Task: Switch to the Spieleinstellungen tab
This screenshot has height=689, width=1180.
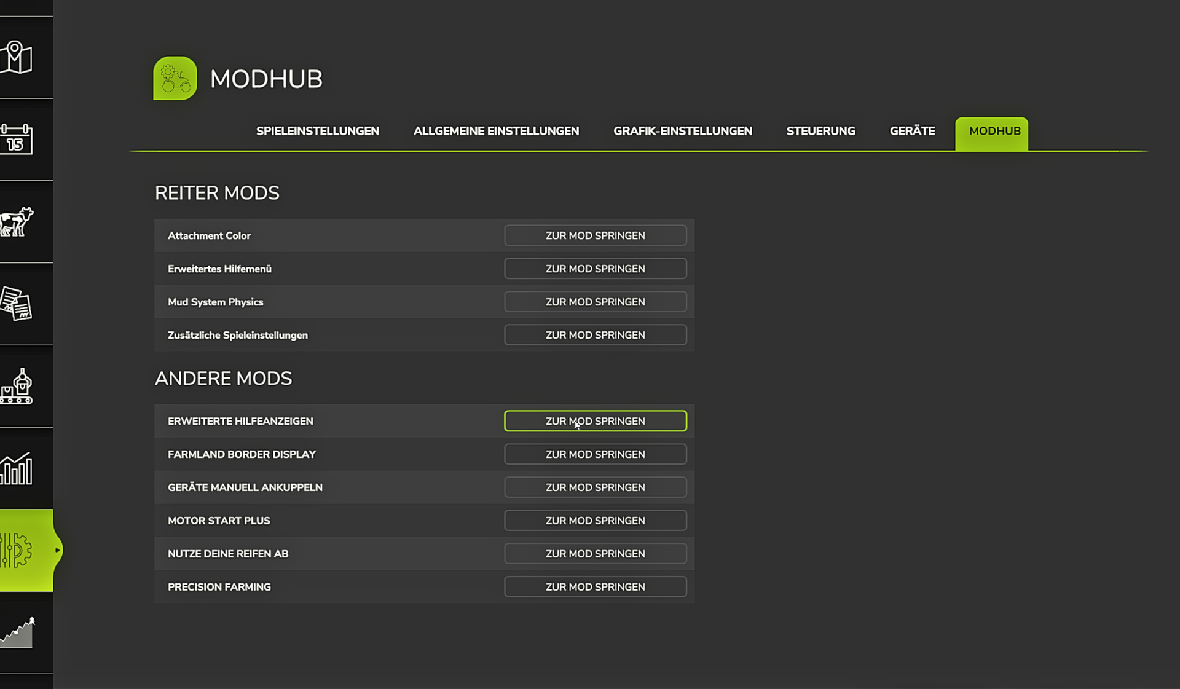Action: 318,131
